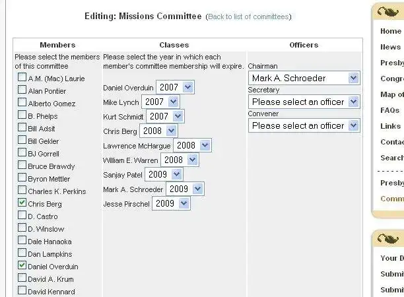
Task: Uncheck the Daniel Overduin checkbox
Action: click(x=22, y=265)
